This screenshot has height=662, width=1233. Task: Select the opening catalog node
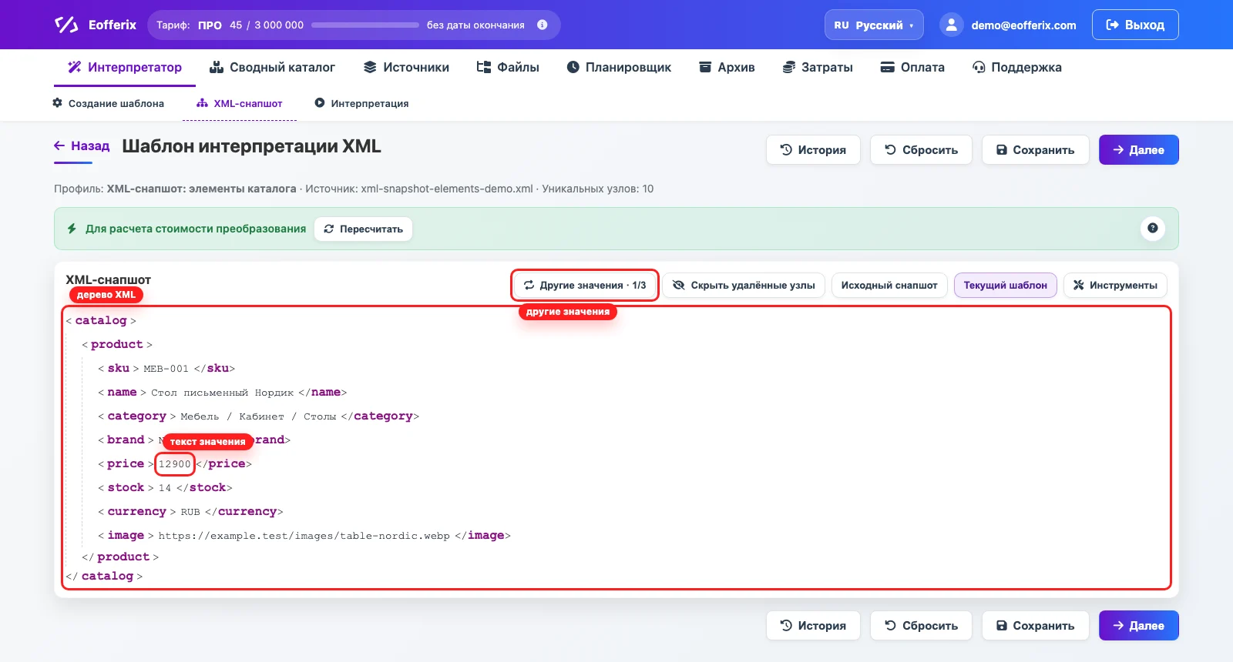pyautogui.click(x=101, y=320)
